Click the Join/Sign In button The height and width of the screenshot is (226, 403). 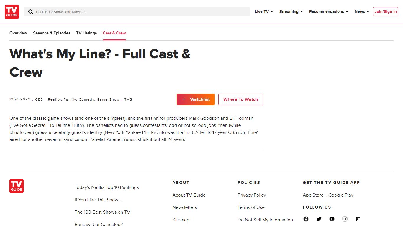pos(386,12)
